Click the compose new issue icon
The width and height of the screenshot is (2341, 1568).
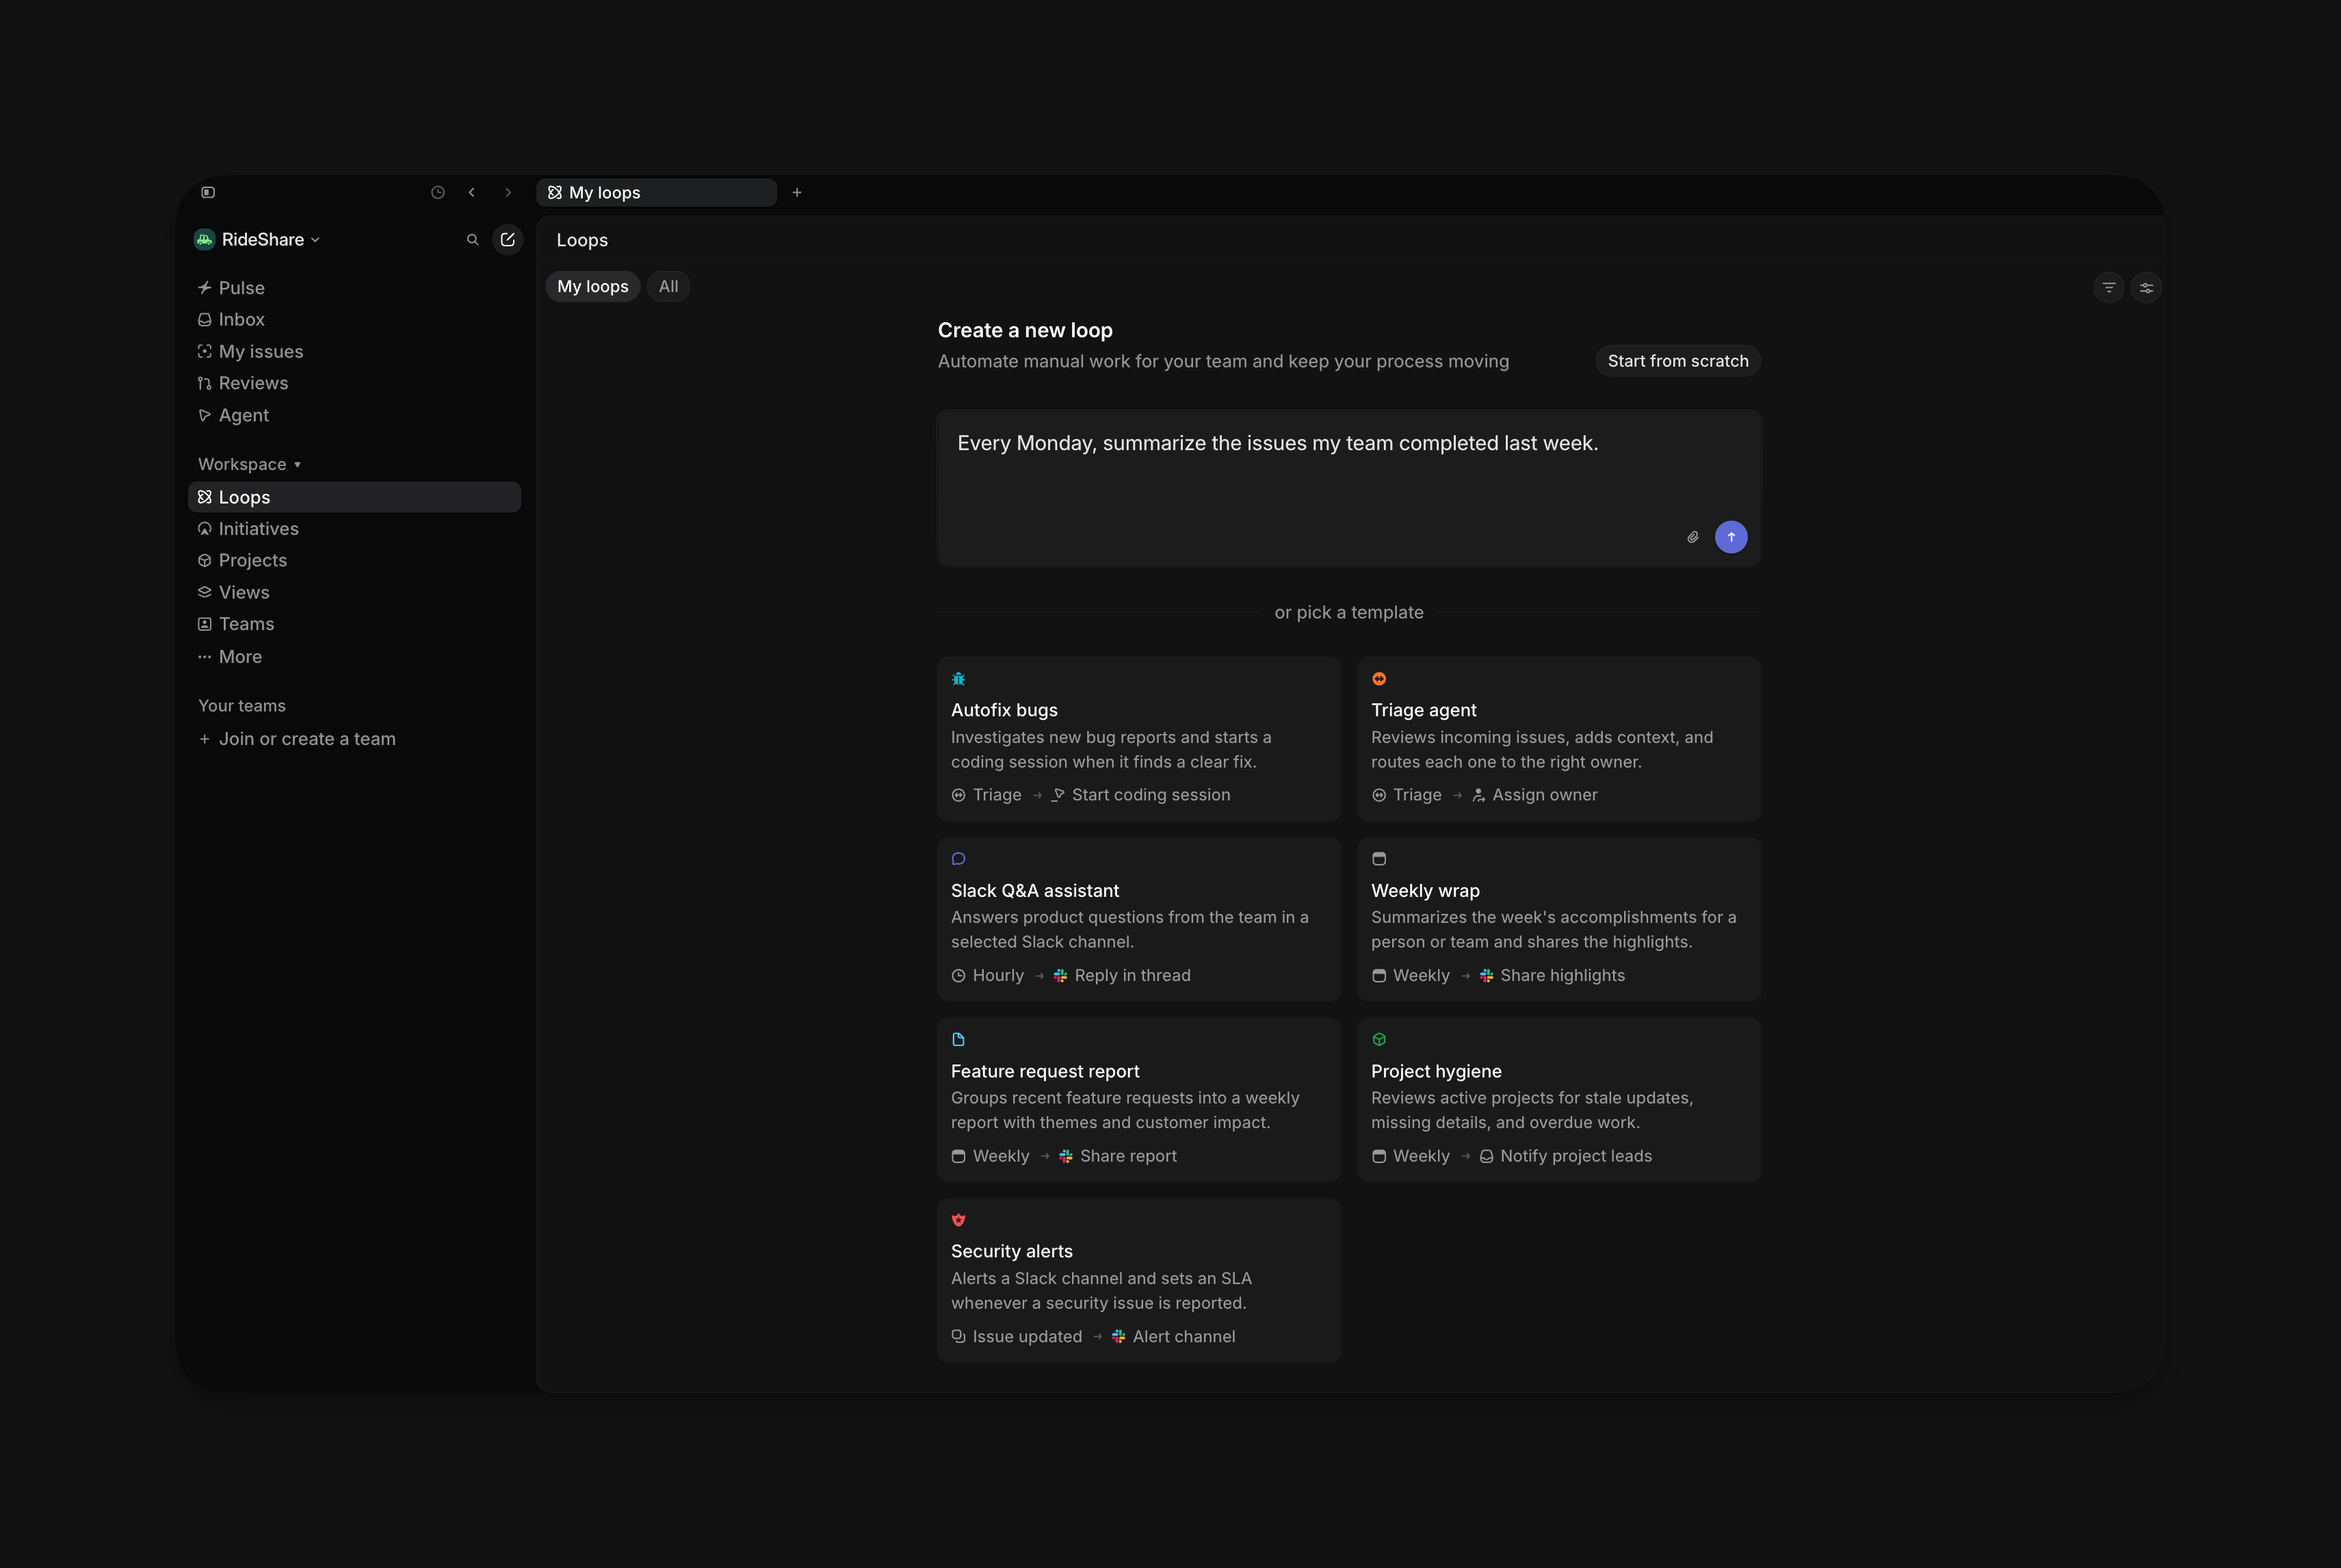click(x=508, y=240)
